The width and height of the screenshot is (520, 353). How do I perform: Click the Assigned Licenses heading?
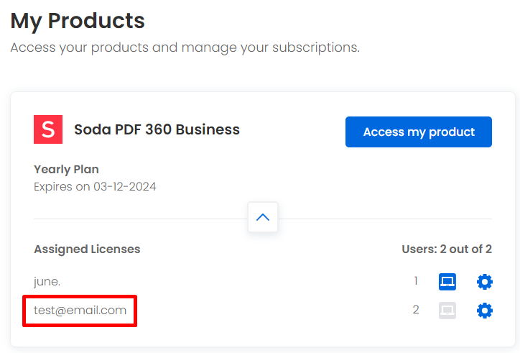(x=87, y=249)
